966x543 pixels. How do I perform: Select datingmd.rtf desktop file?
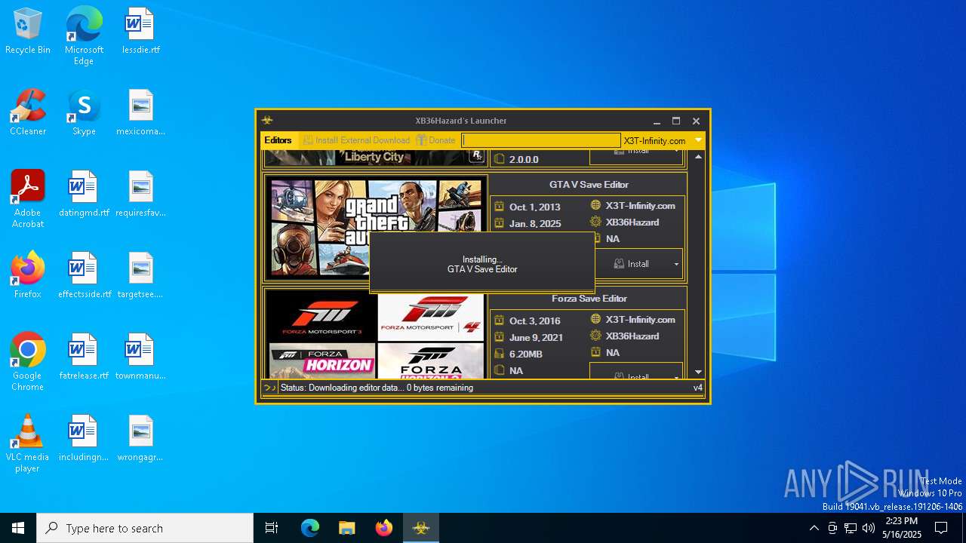(84, 195)
